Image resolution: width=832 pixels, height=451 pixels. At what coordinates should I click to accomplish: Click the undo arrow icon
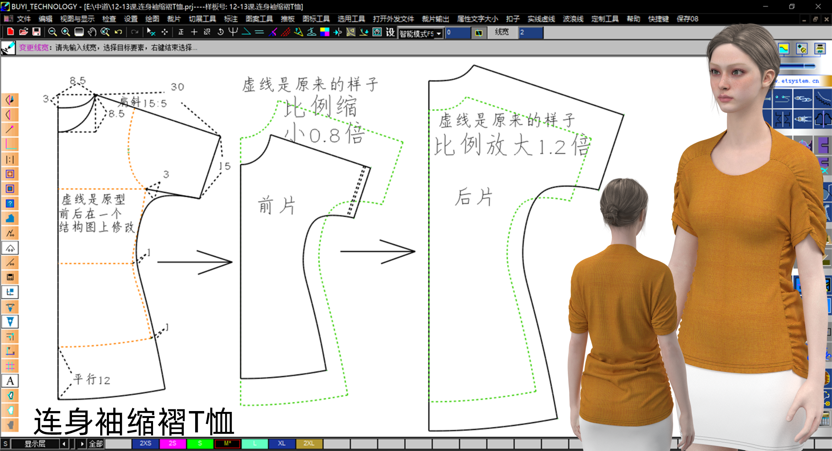[x=119, y=32]
